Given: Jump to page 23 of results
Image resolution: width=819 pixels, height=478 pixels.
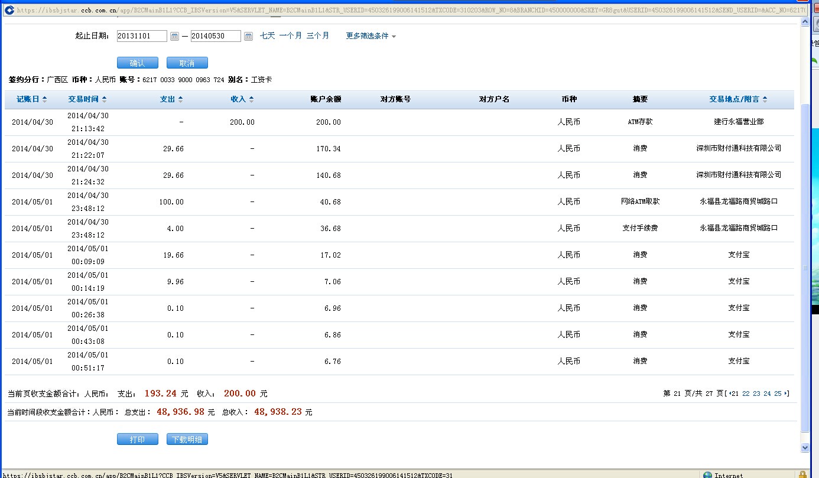Looking at the screenshot, I should 756,394.
